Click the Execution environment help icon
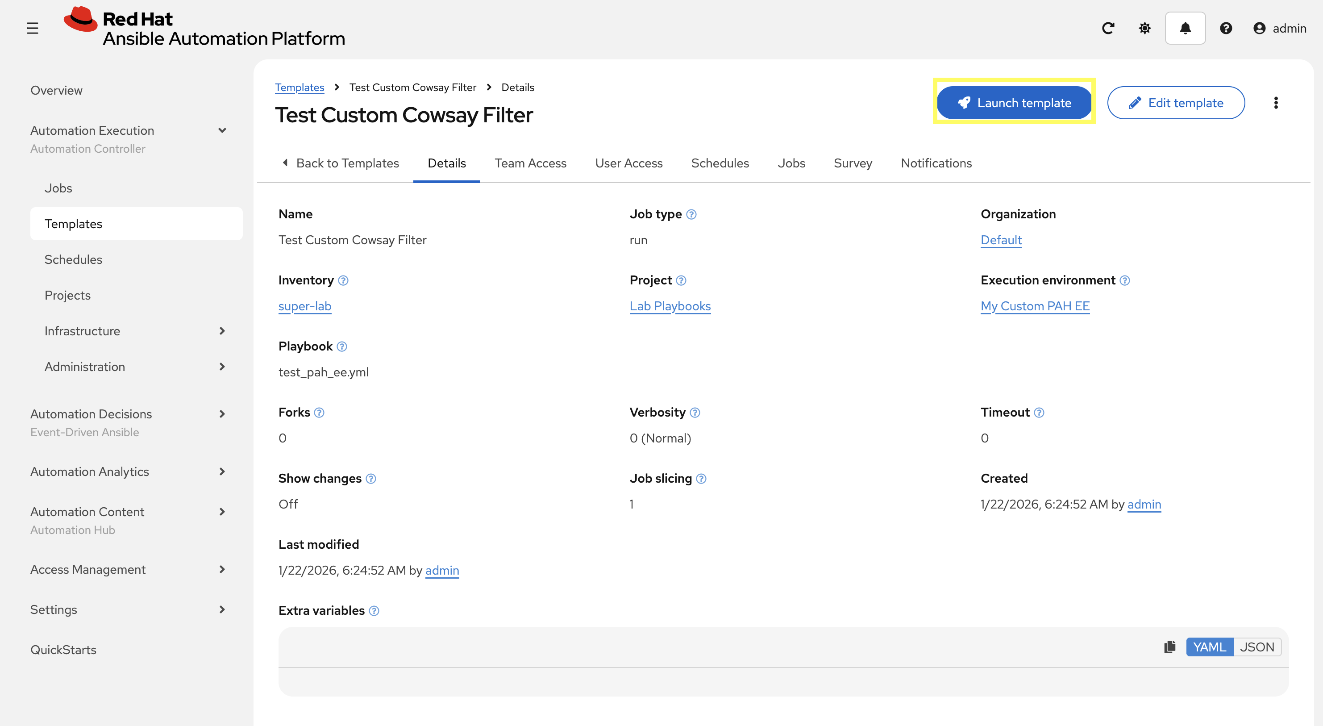Screen dimensions: 1323x726 tap(1125, 280)
